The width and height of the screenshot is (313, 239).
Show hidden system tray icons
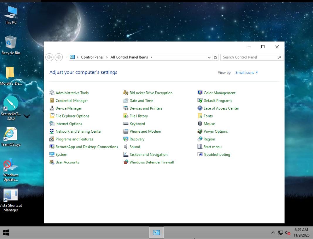tap(273, 233)
